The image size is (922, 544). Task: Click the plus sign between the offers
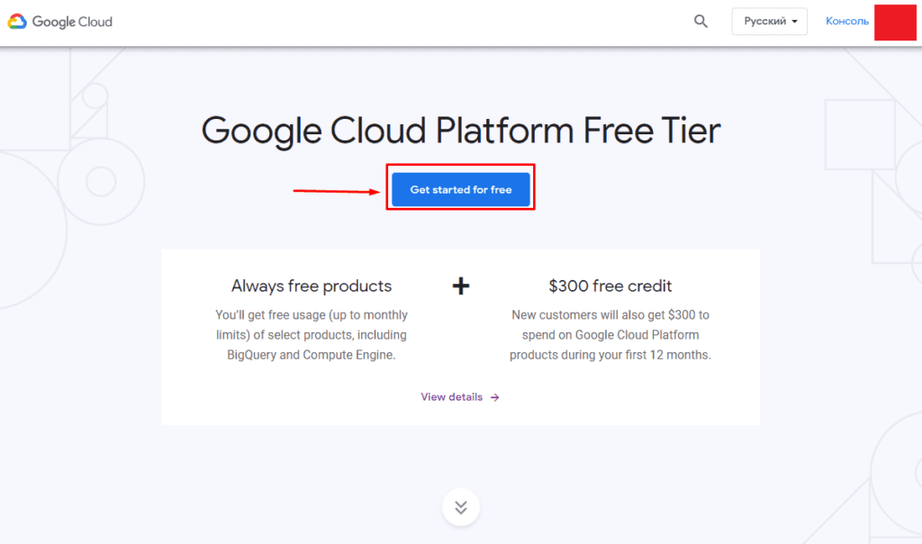click(x=461, y=286)
